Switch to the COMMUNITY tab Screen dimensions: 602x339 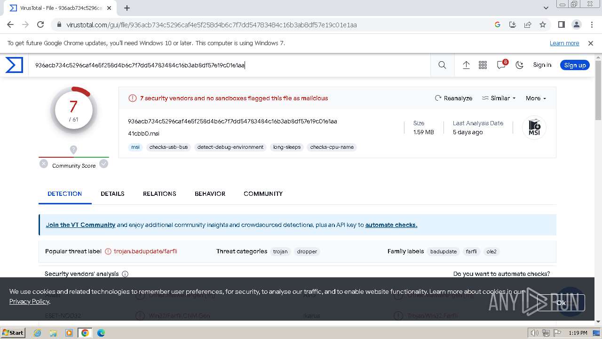point(263,194)
